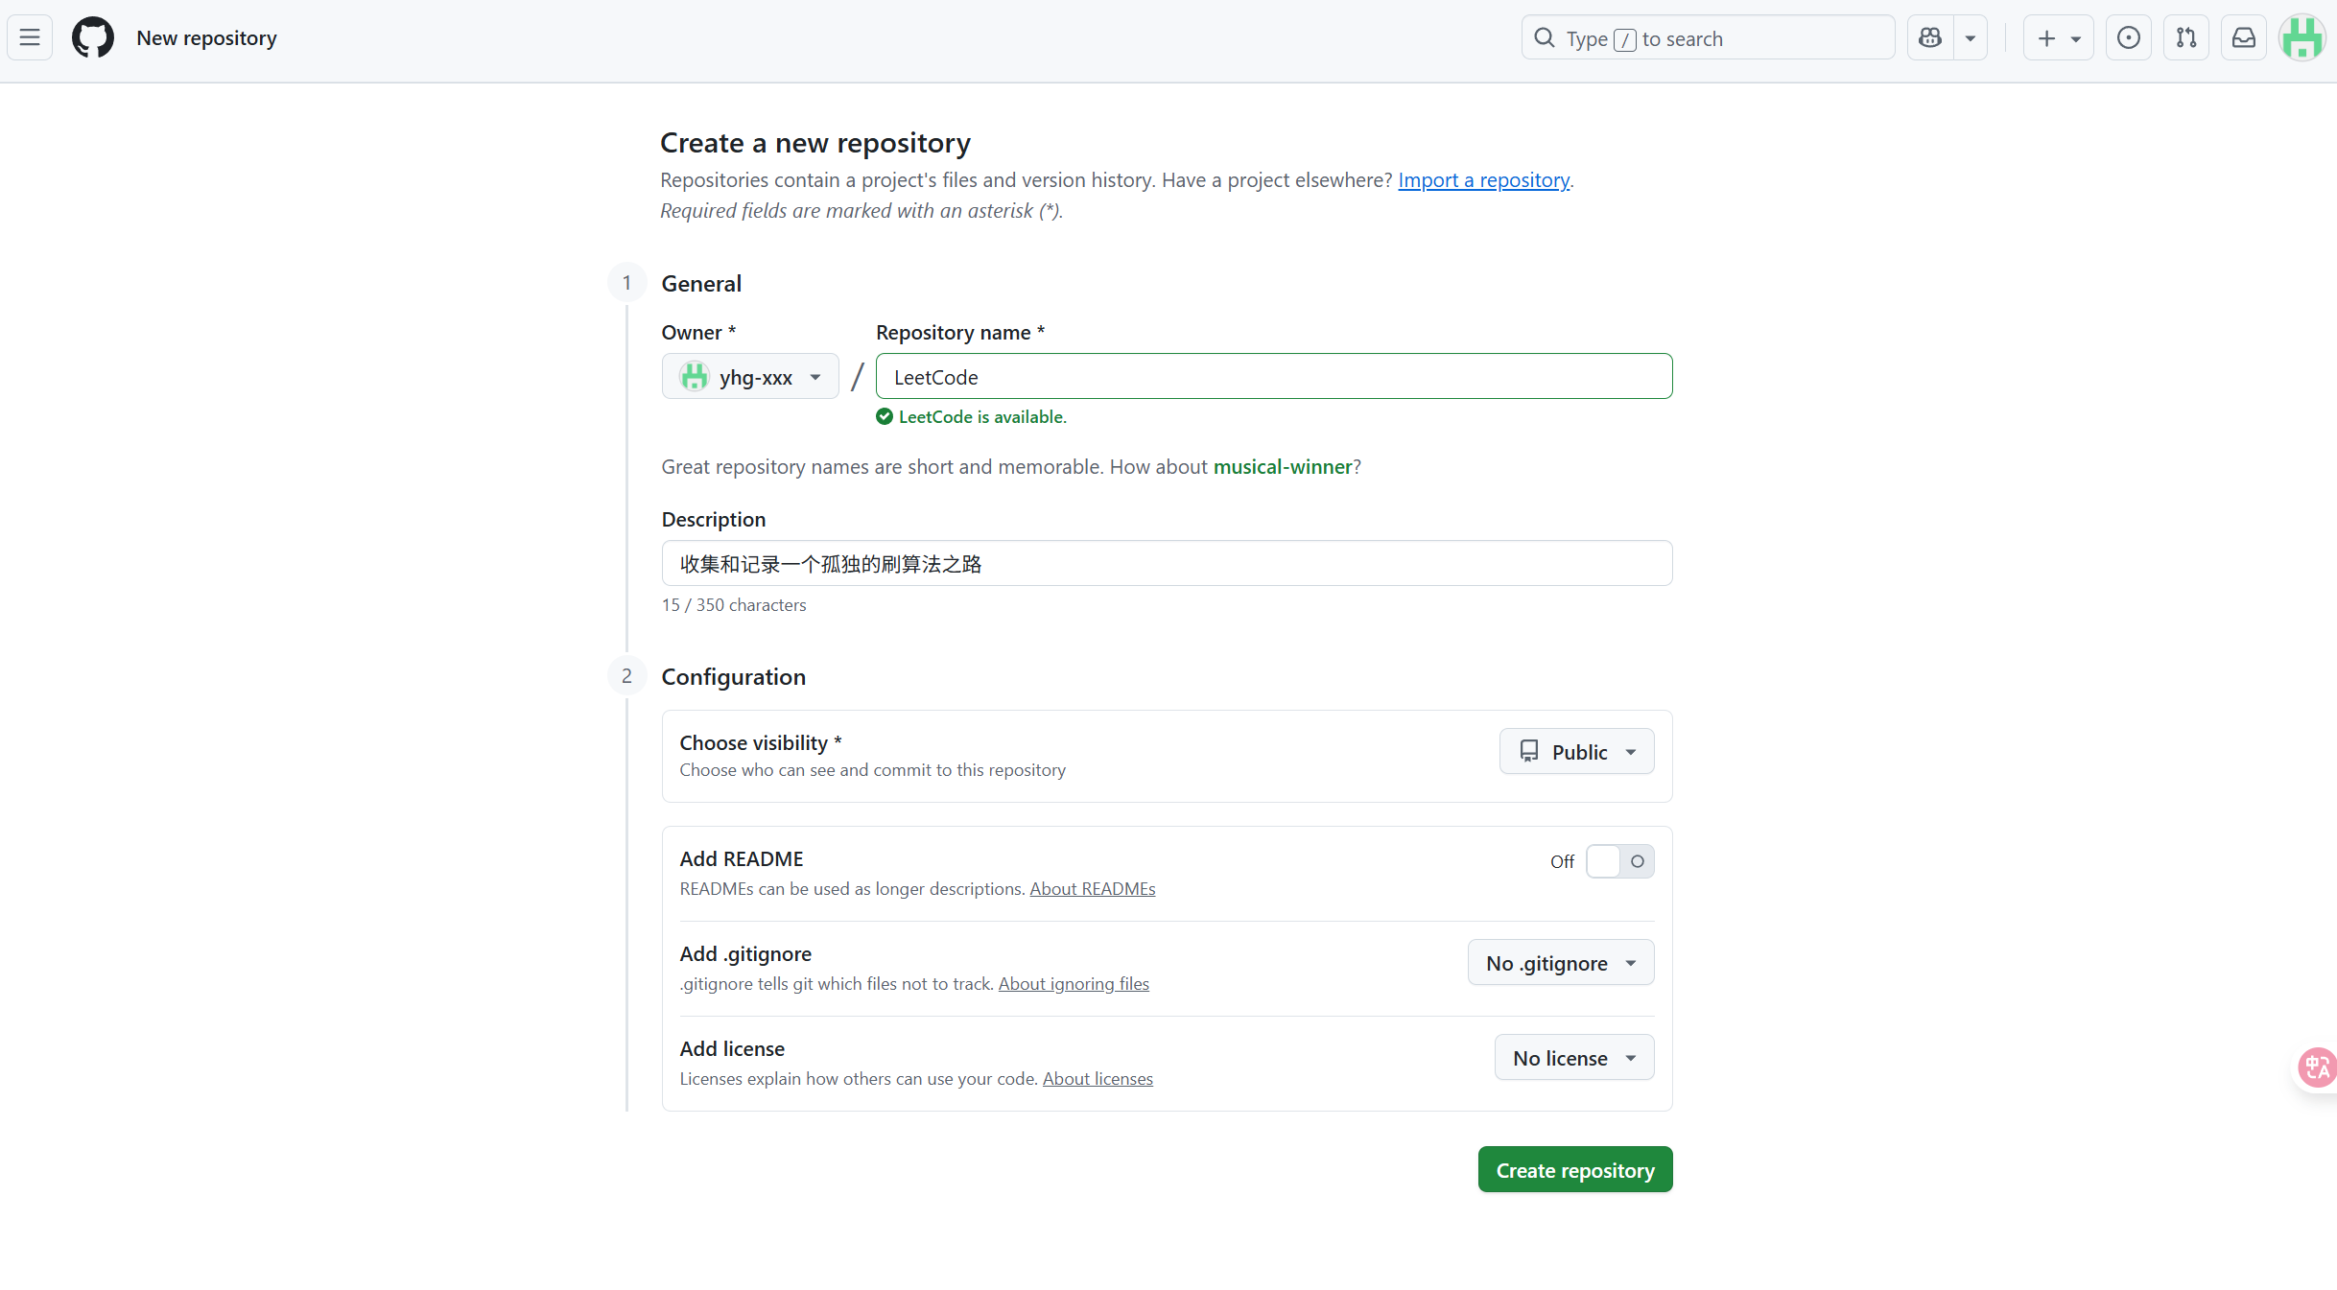Follow the Import a repository link

1483,180
